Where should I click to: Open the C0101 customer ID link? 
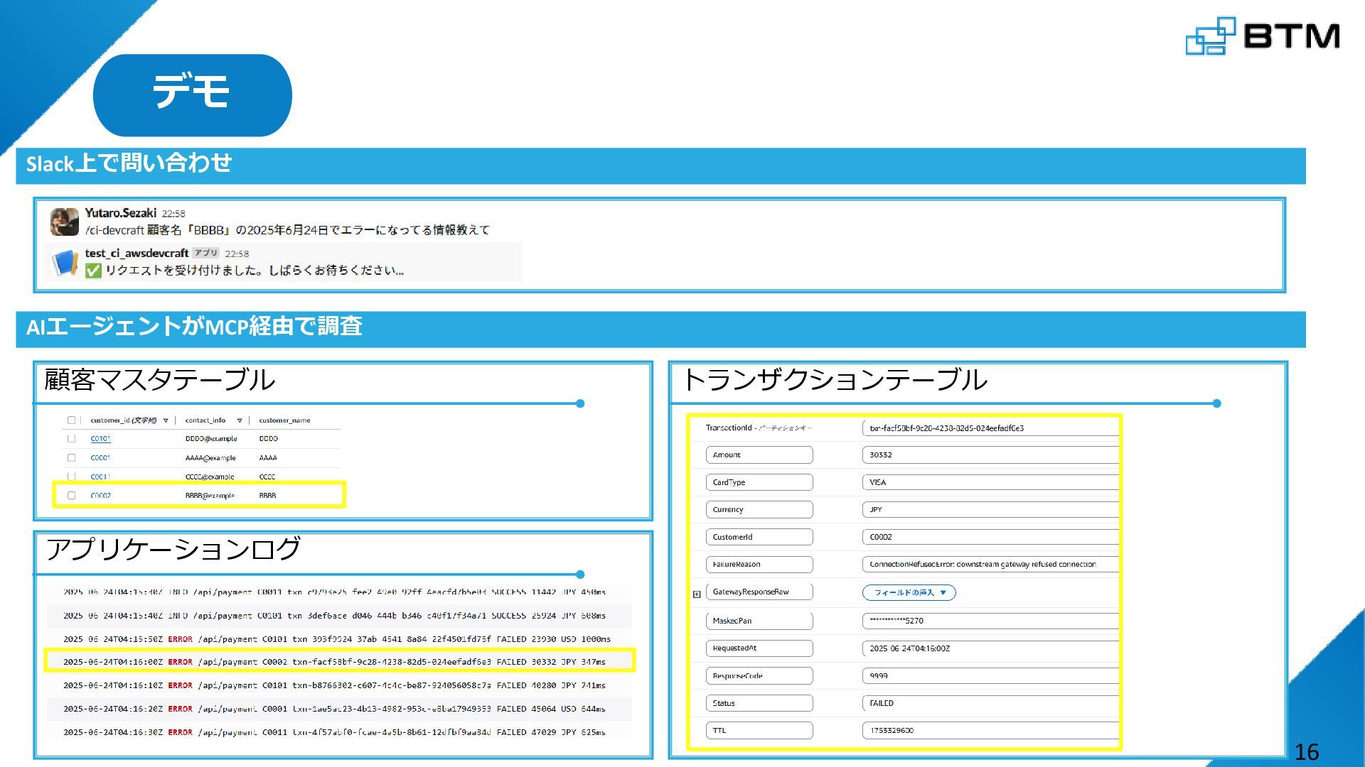(100, 439)
